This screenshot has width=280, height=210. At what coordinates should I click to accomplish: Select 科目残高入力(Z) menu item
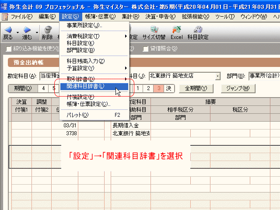(x=94, y=61)
